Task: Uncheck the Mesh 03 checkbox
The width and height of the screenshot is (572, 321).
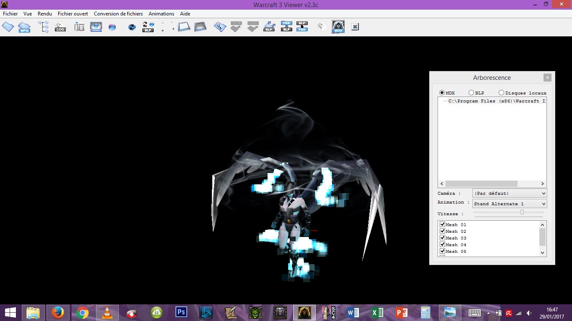Action: [x=442, y=238]
